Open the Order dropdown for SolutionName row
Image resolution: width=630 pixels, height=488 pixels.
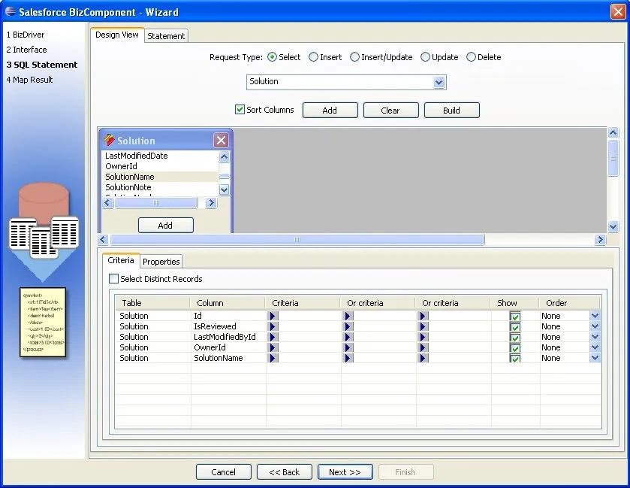[x=595, y=358]
